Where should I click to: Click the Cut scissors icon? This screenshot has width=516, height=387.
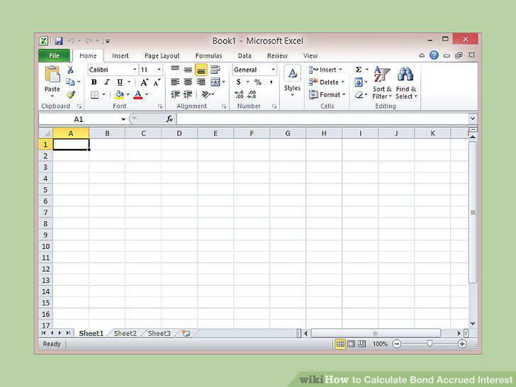point(70,69)
